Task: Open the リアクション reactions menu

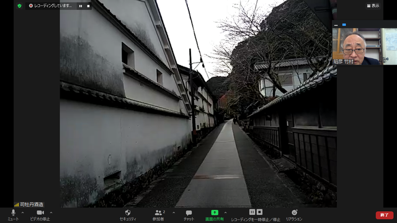Action: coord(294,215)
